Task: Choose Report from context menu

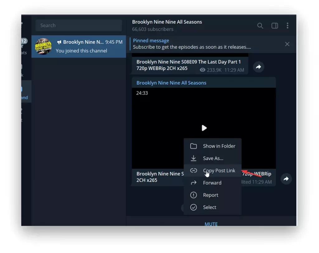Action: [212, 195]
